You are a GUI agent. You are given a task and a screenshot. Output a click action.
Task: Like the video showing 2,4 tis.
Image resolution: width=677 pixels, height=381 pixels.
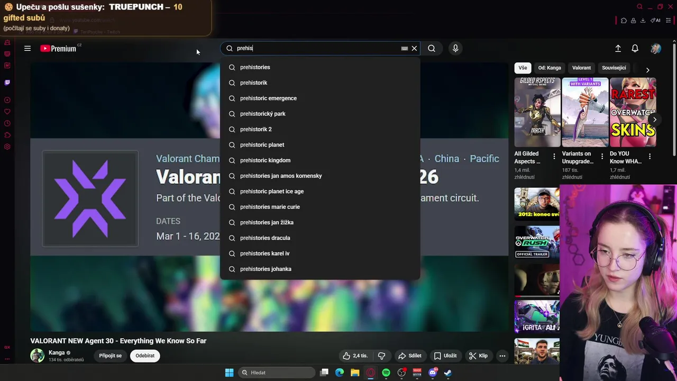click(355, 356)
